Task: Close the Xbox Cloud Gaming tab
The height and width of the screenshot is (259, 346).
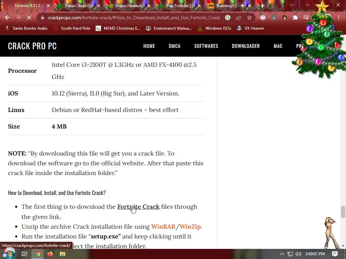Action: click(99, 6)
